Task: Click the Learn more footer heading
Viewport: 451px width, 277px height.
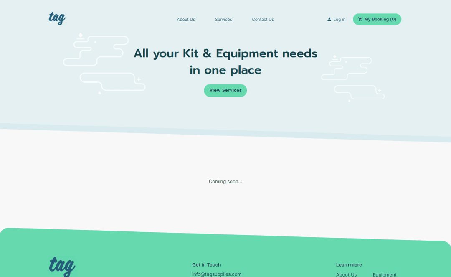Action: point(349,265)
